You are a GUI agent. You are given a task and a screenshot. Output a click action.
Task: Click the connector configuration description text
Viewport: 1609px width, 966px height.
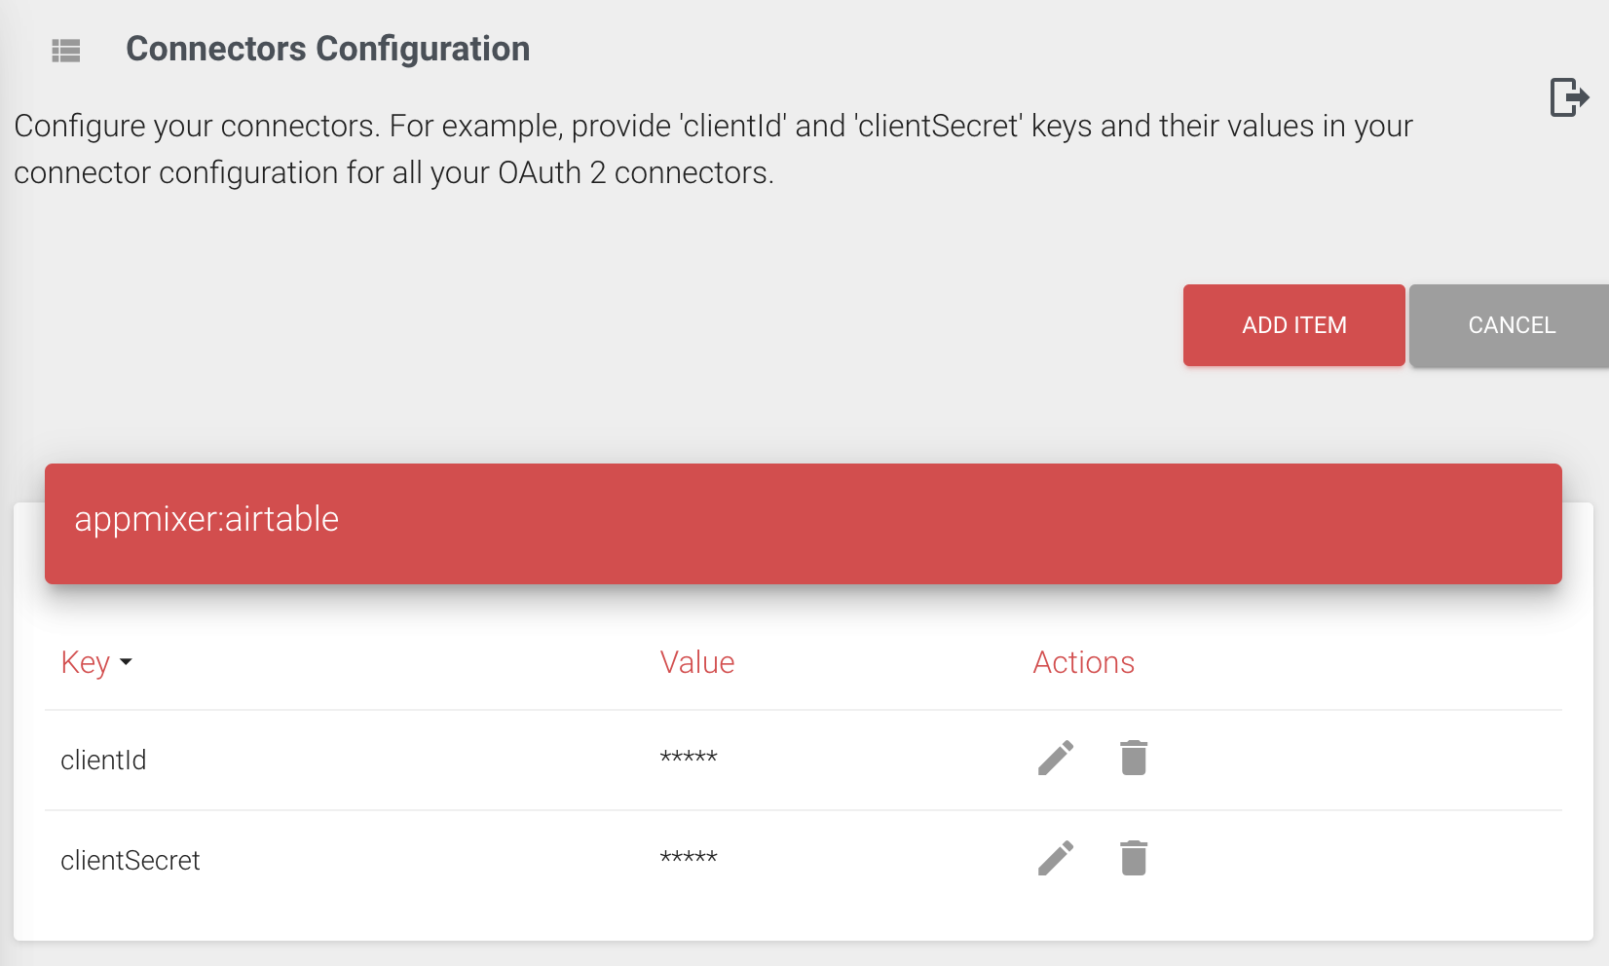pos(713,149)
